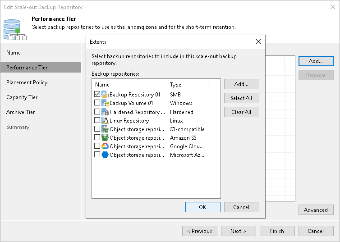This screenshot has height=242, width=340.
Task: Click the Google Cloud storage icon
Action: [105, 146]
